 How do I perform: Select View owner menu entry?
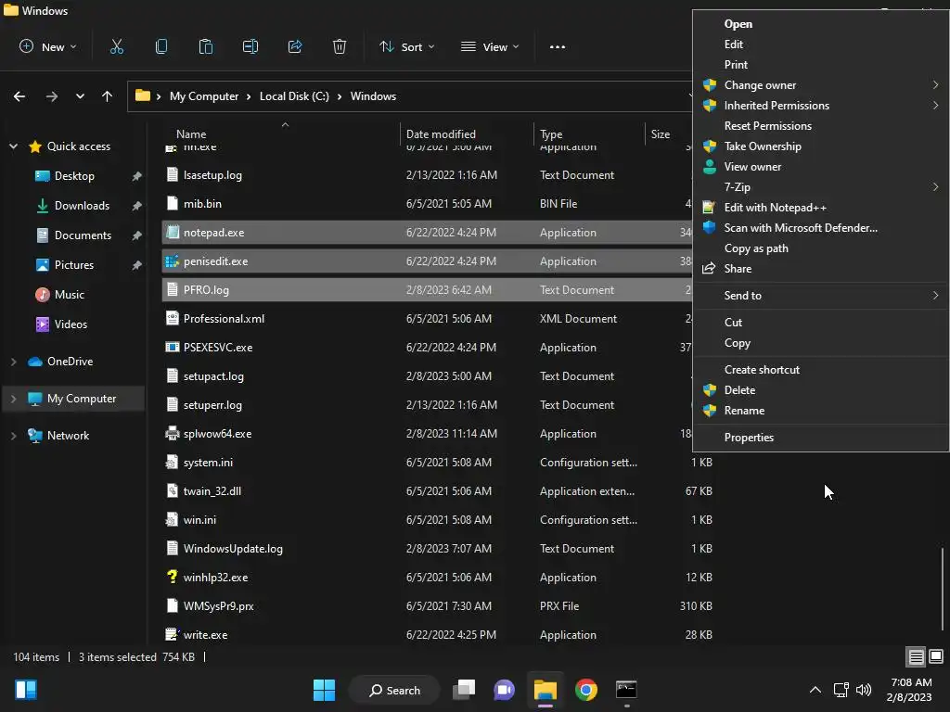pos(821,167)
